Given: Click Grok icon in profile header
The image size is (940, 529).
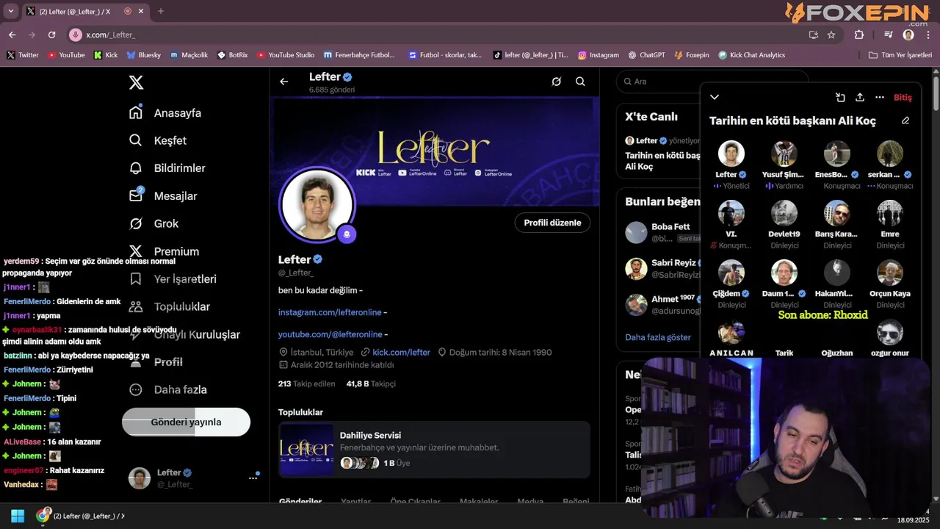Looking at the screenshot, I should click(557, 82).
